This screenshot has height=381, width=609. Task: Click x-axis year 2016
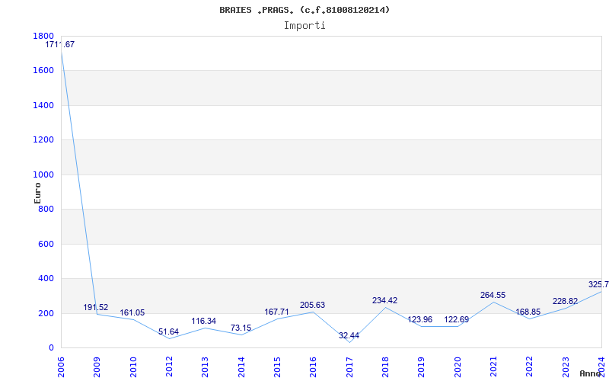pos(313,367)
